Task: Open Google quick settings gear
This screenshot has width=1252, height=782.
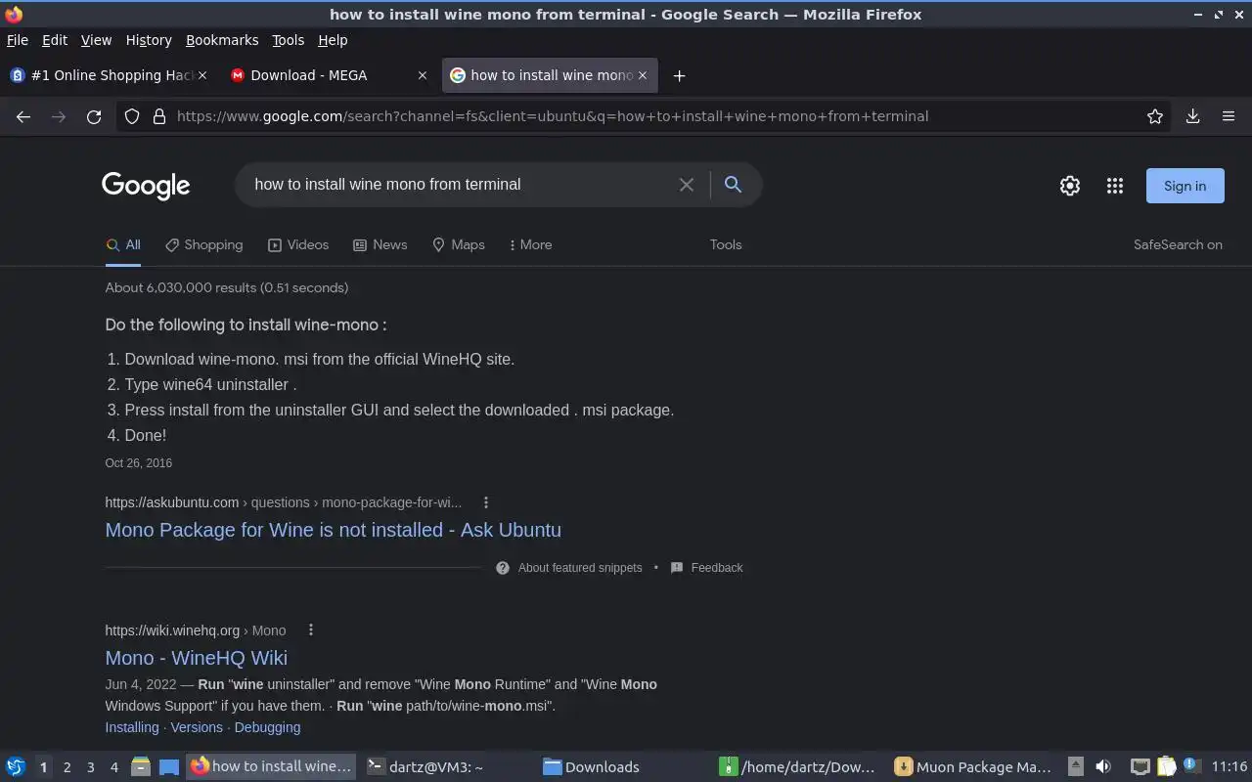Action: 1070,186
